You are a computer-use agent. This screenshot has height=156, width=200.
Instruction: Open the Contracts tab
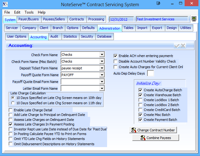point(77,19)
